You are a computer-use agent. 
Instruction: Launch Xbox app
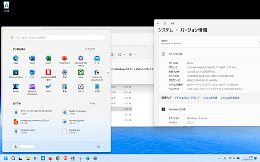(x=81, y=74)
